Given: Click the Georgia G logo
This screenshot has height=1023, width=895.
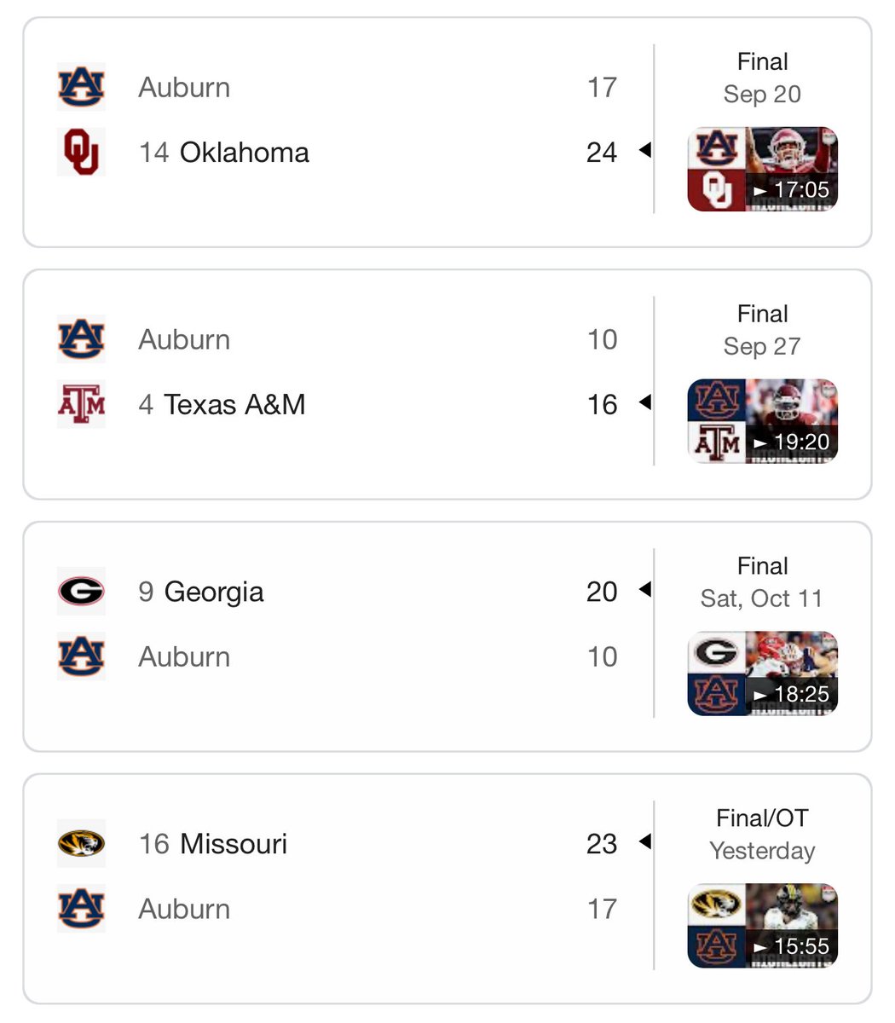Looking at the screenshot, I should 81,591.
